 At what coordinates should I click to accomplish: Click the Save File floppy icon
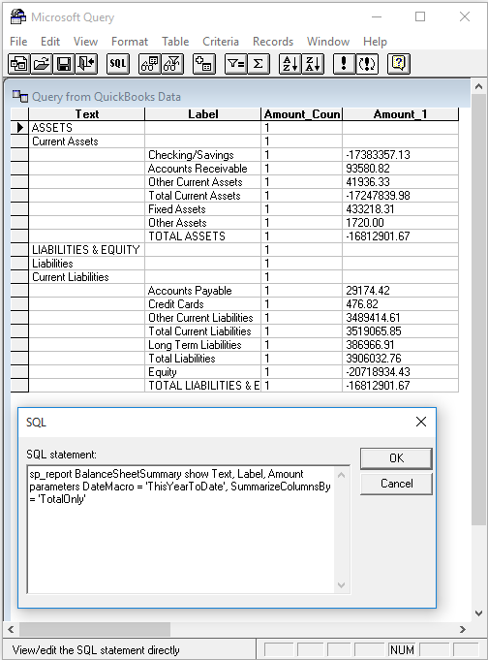(64, 64)
